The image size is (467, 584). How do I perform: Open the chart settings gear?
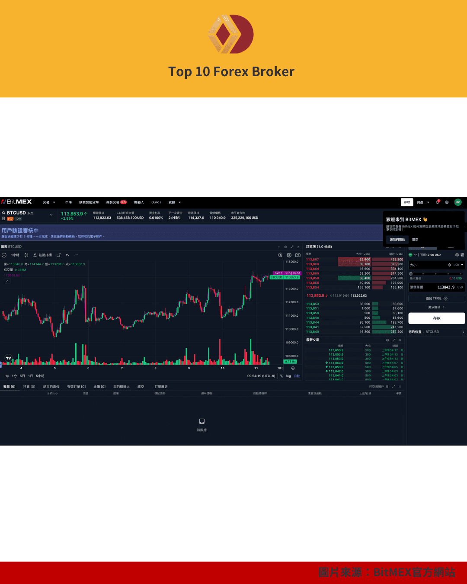[x=289, y=255]
